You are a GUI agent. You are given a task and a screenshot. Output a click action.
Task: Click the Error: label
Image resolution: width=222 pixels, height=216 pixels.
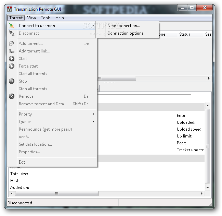click(x=182, y=116)
